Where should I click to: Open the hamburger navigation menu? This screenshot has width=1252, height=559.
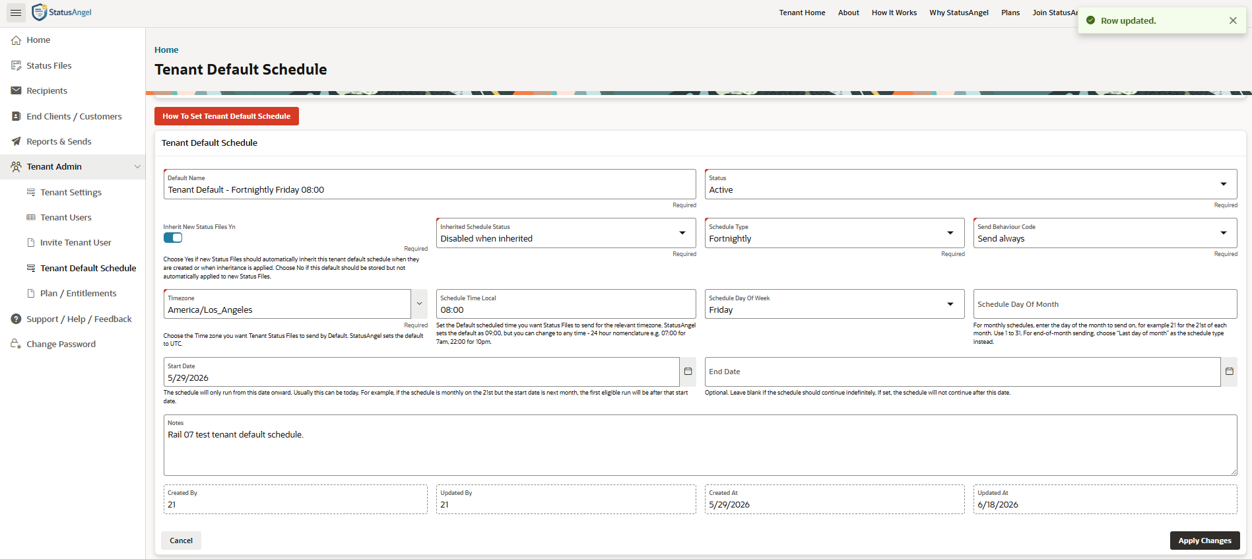coord(16,13)
